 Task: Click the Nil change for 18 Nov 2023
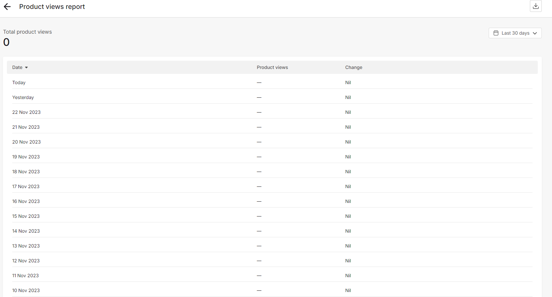348,172
